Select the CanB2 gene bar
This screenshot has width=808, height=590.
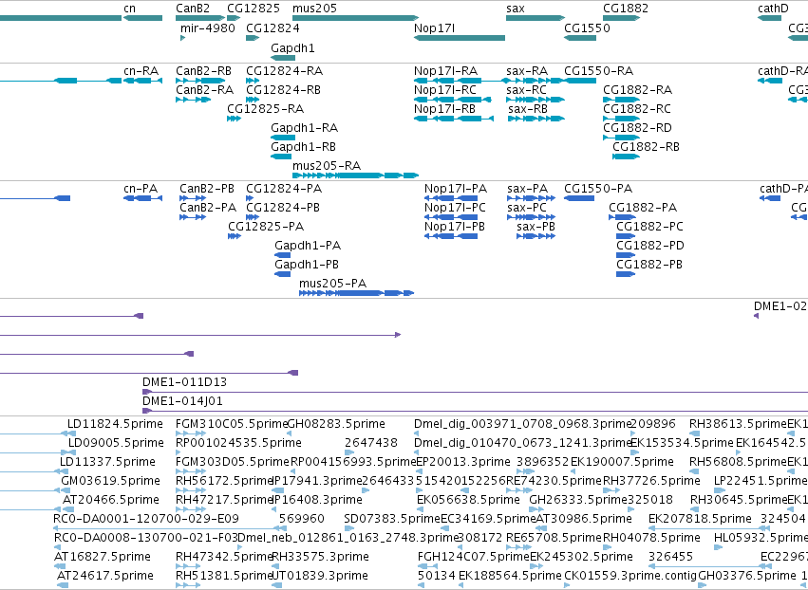coord(200,18)
